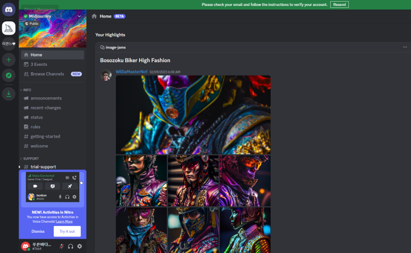Open the highlight card more options ellipsis
Image resolution: width=411 pixels, height=253 pixels.
[405, 47]
